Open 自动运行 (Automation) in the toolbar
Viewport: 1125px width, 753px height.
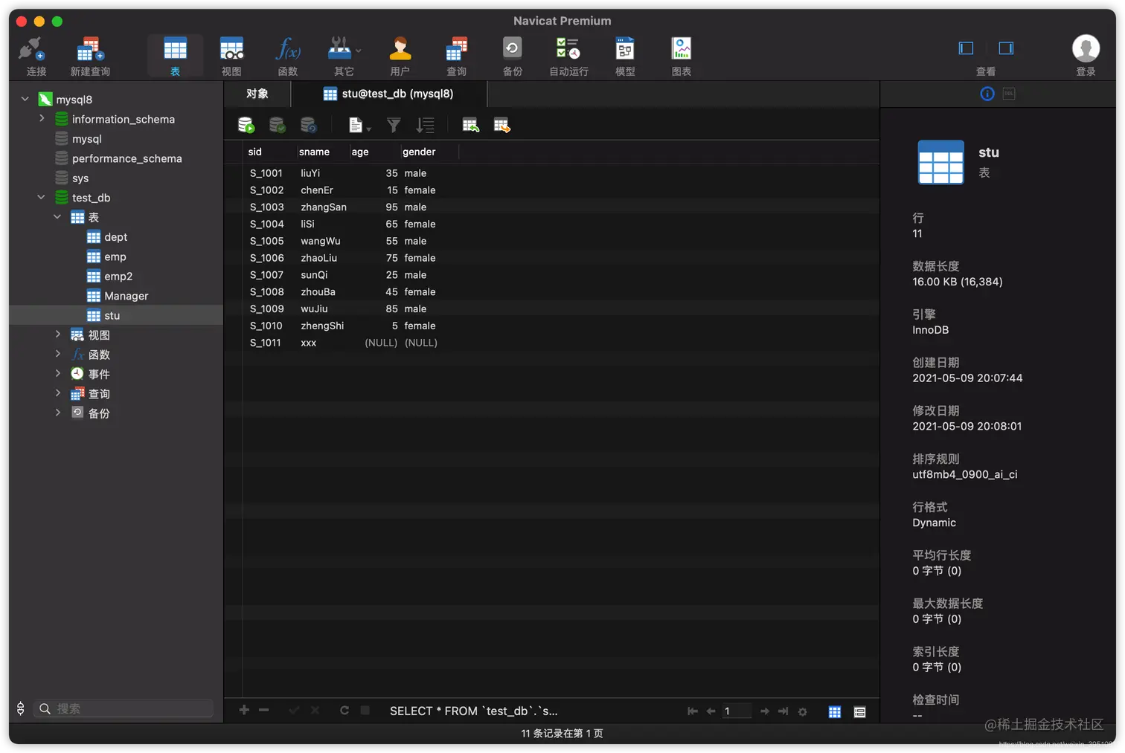point(568,49)
